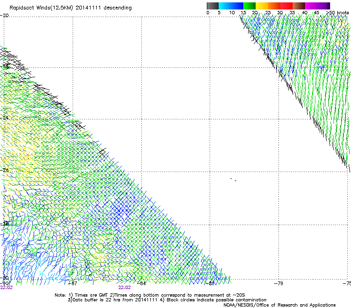The height and width of the screenshot is (308, 351).
Task: Click the green 15-20 knots legend segment
Action: tap(249, 6)
